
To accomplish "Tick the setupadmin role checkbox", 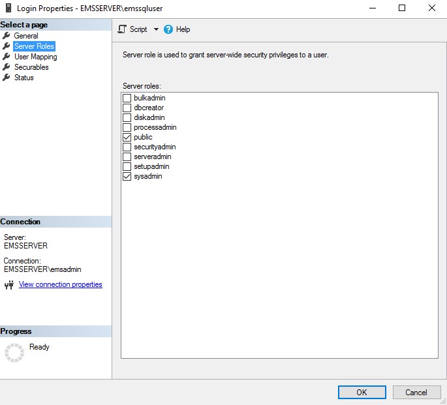I will [x=127, y=166].
